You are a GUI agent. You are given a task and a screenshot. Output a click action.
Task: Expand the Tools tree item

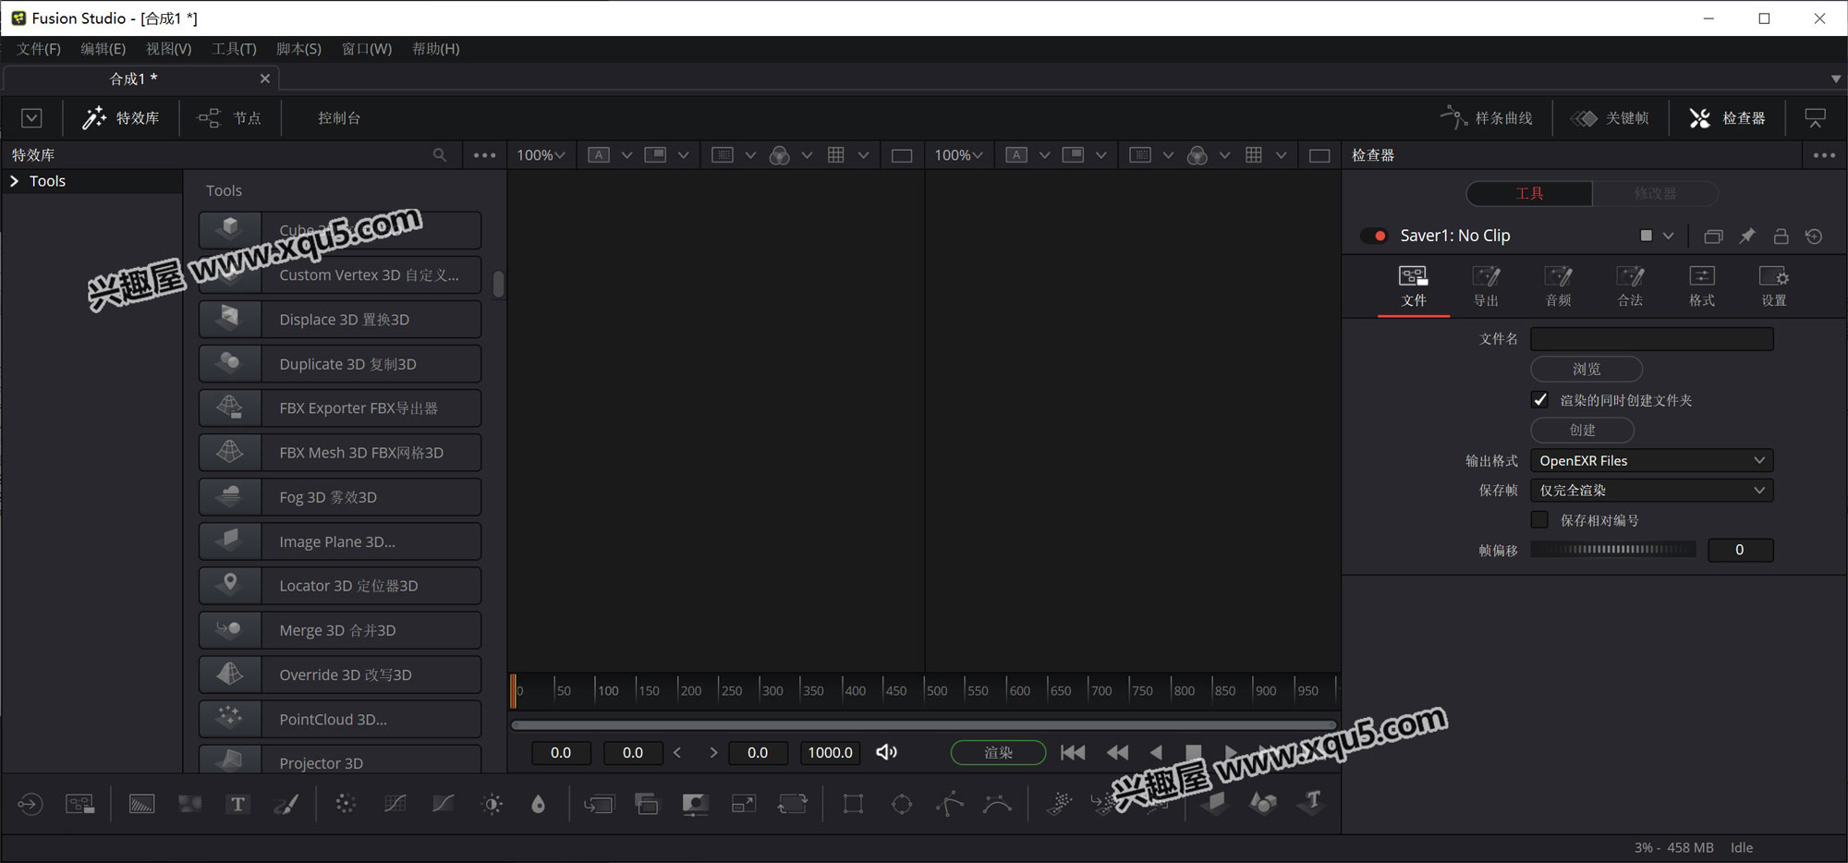[15, 181]
